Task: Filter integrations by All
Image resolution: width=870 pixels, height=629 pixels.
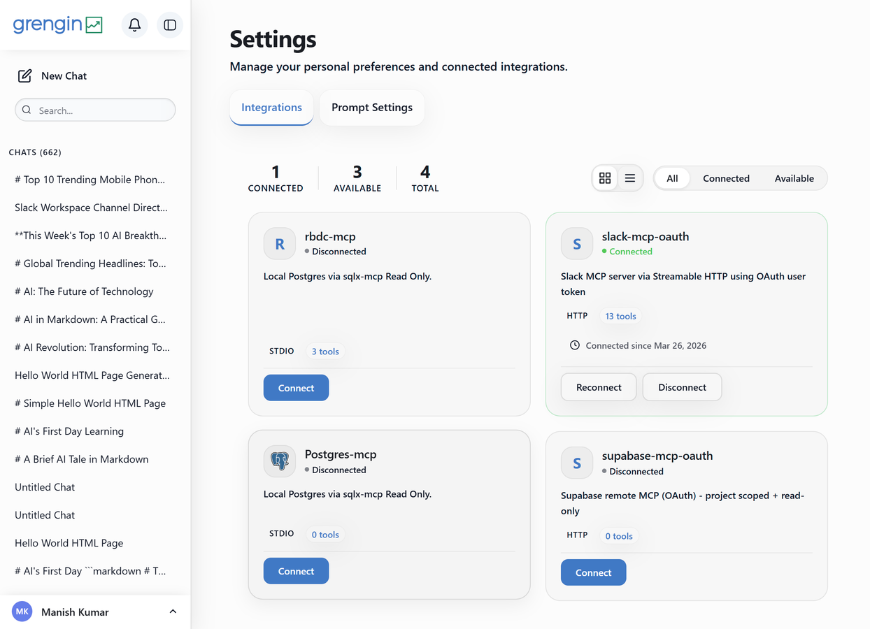Action: point(672,178)
